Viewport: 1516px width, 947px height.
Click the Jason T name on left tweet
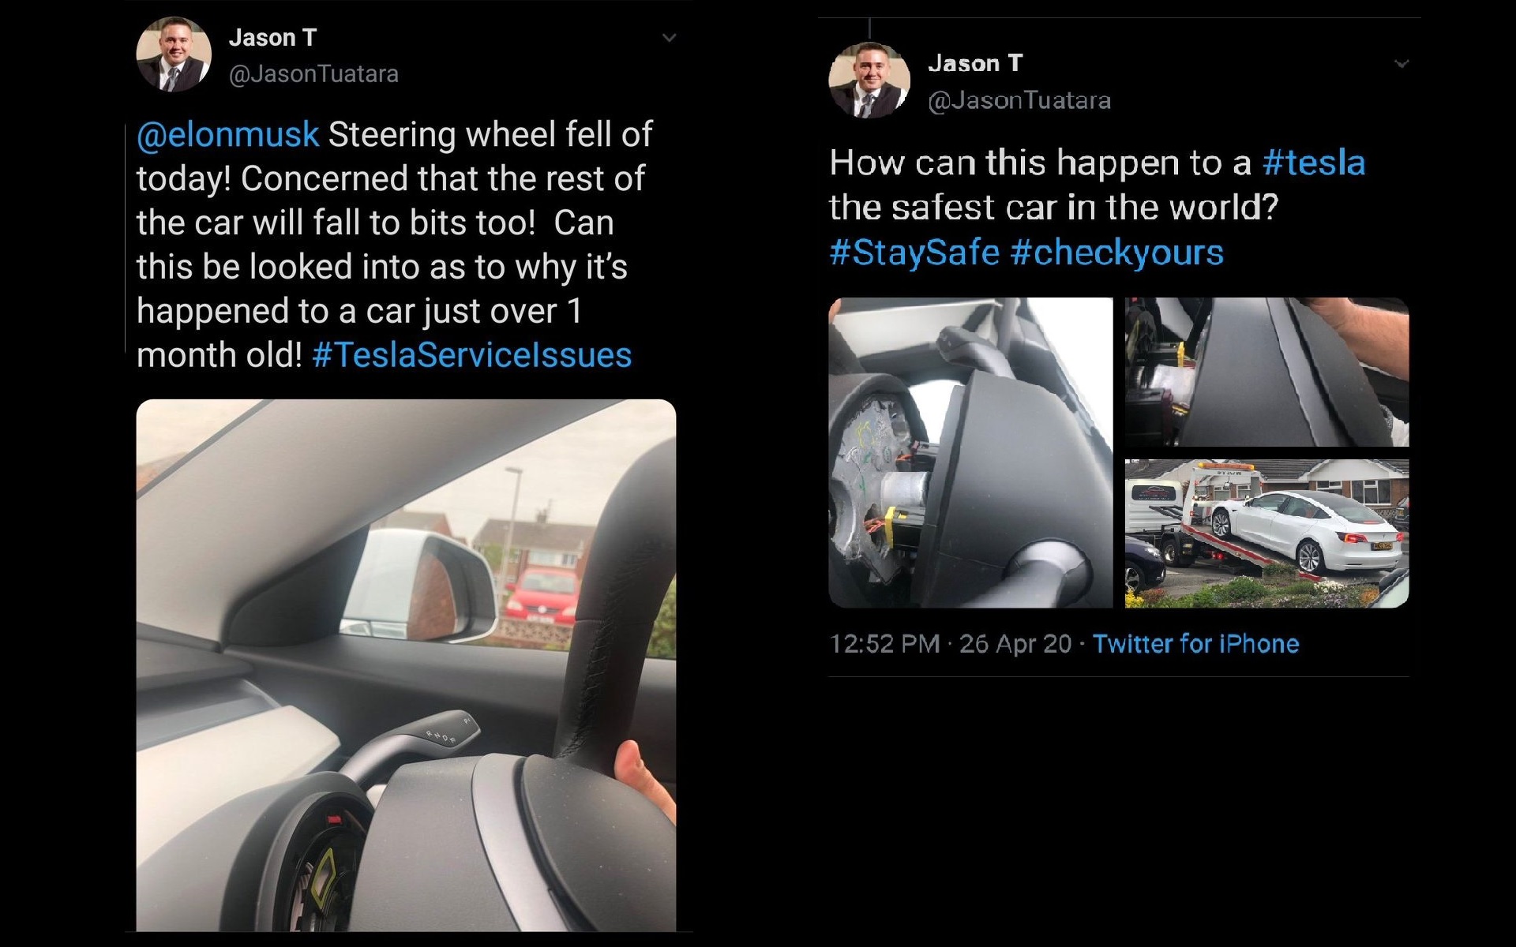(272, 37)
